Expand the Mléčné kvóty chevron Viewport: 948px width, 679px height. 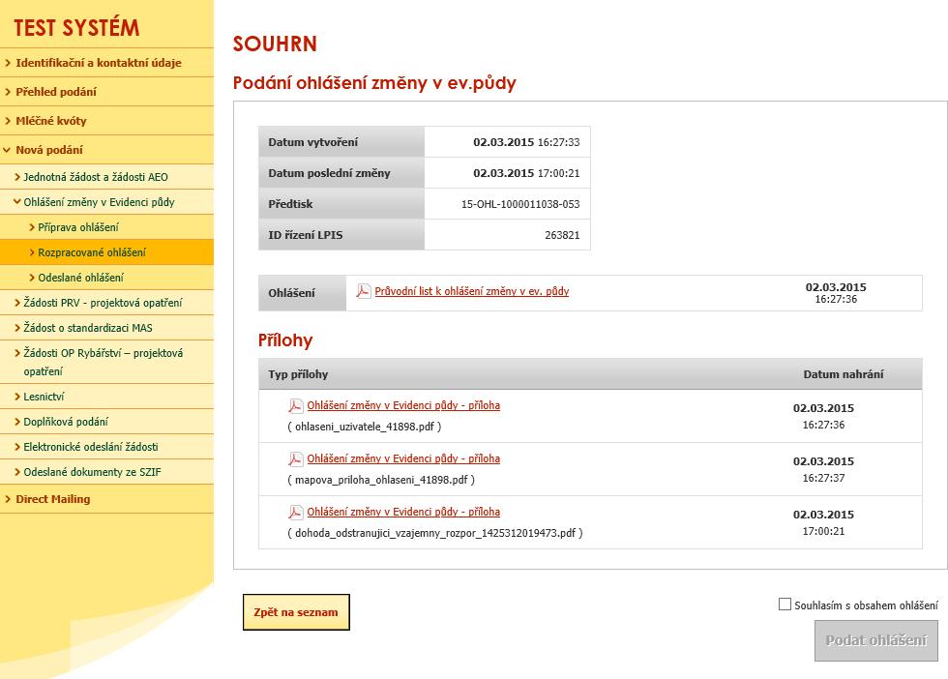pyautogui.click(x=8, y=120)
